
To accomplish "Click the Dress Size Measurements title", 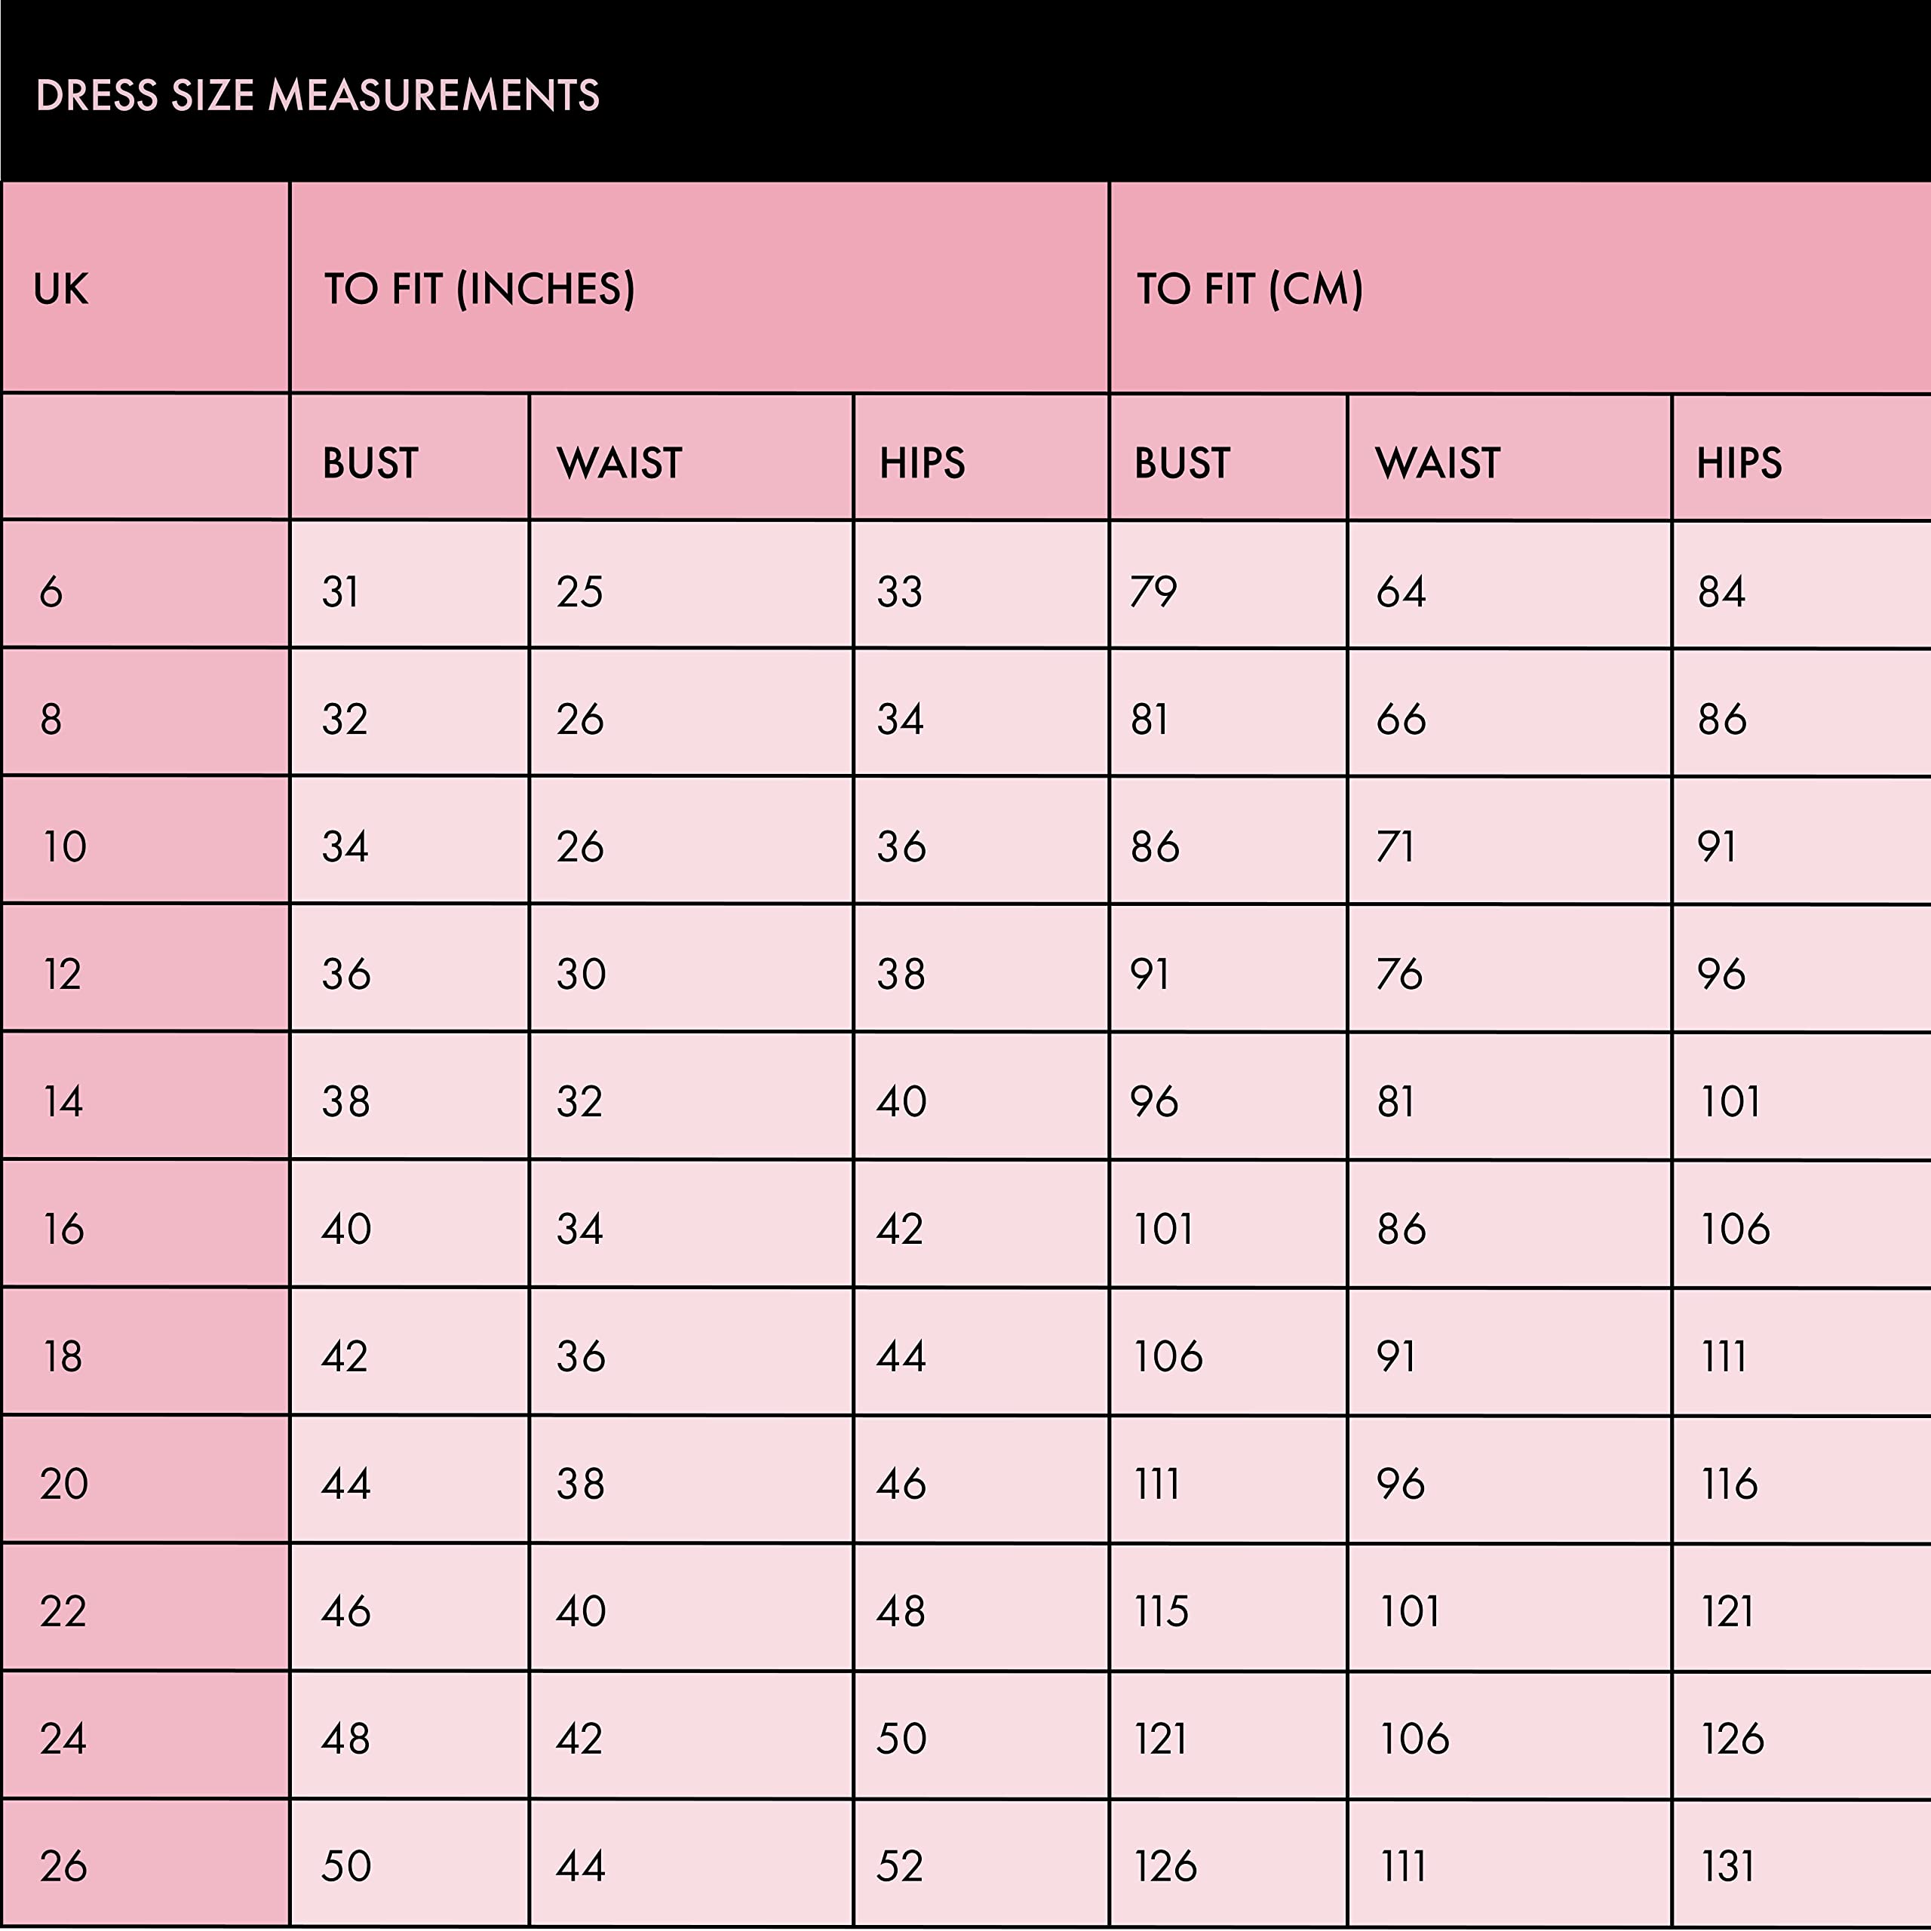I will click(318, 95).
